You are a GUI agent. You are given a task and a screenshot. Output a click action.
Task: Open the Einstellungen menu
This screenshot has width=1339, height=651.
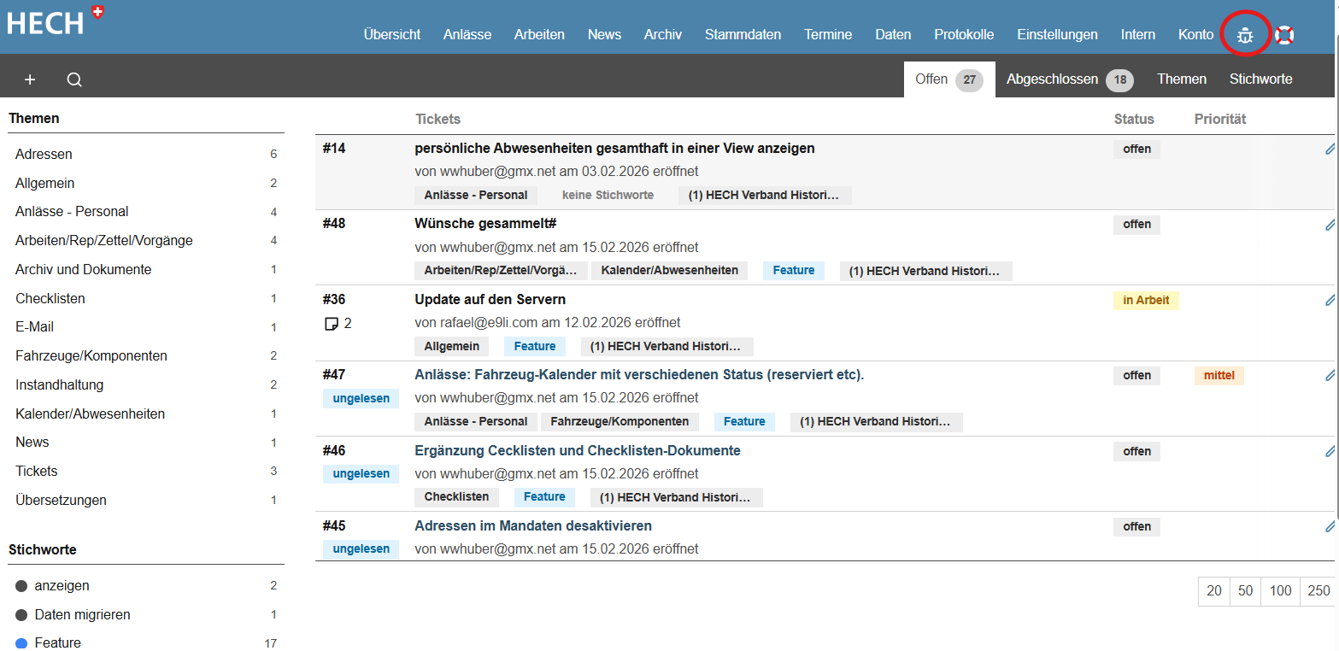click(1057, 35)
